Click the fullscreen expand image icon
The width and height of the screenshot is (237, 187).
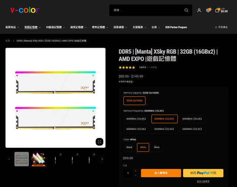pyautogui.click(x=100, y=142)
